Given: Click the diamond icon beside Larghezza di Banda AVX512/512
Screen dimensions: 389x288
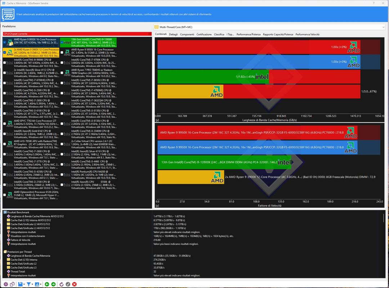Looking at the screenshot, I should (8, 216).
